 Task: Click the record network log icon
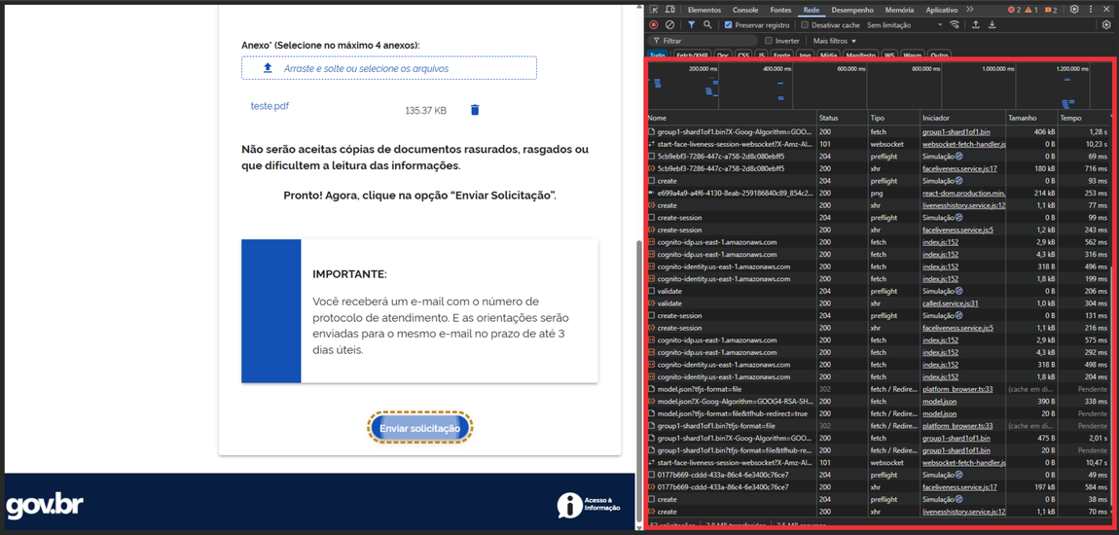(654, 25)
